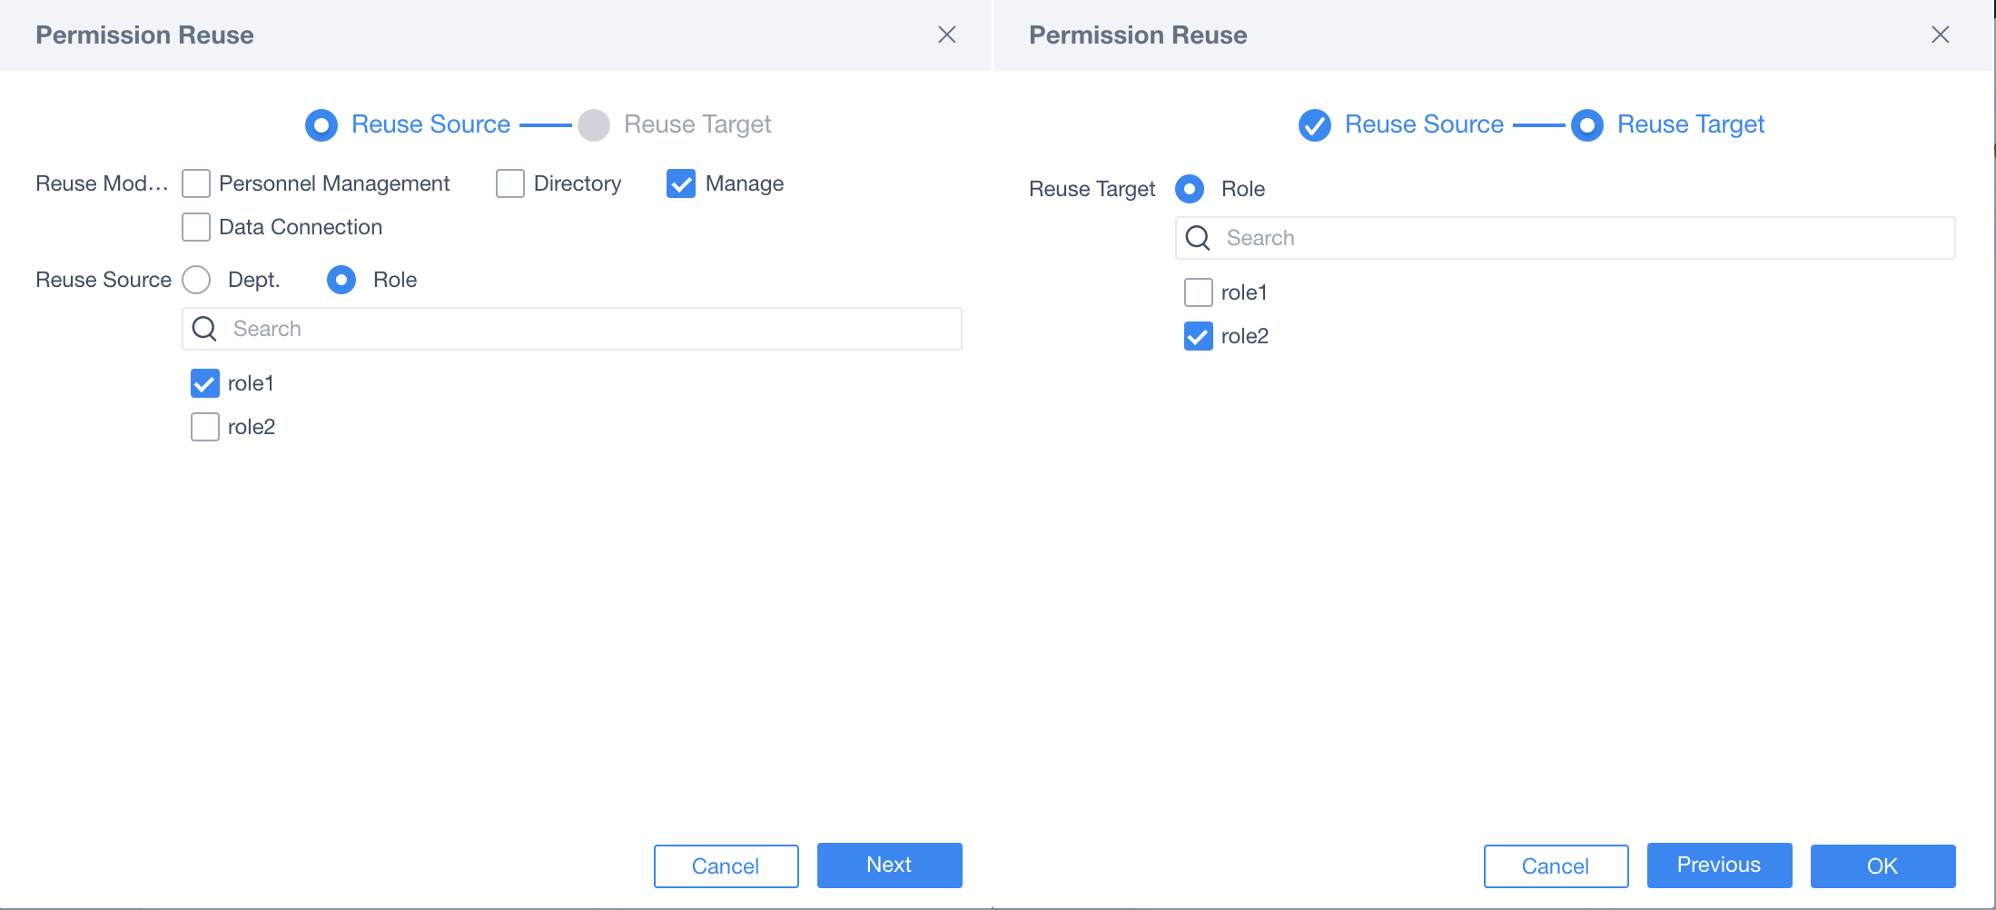
Task: Click 'Reuse Target' field label in right dialog
Action: coord(1092,189)
